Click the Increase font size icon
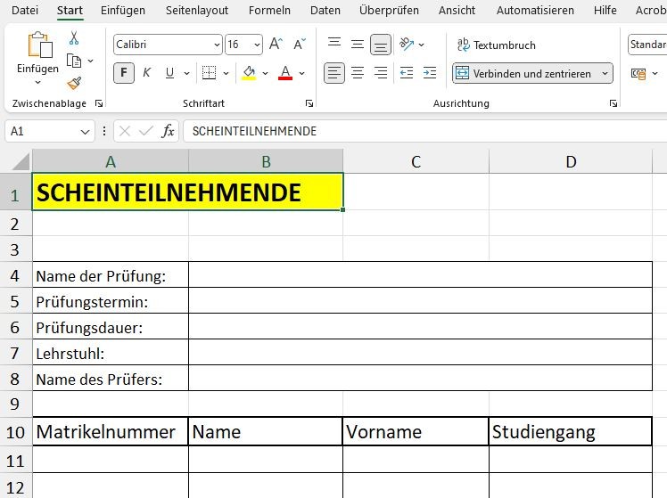This screenshot has width=667, height=498. click(x=276, y=45)
